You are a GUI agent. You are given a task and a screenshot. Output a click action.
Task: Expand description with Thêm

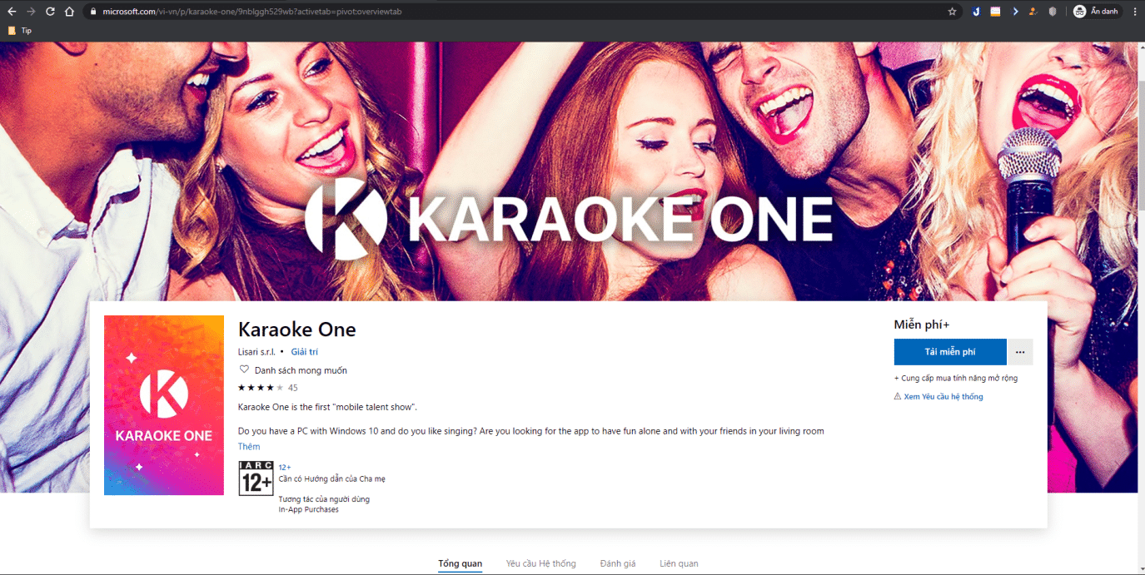249,447
